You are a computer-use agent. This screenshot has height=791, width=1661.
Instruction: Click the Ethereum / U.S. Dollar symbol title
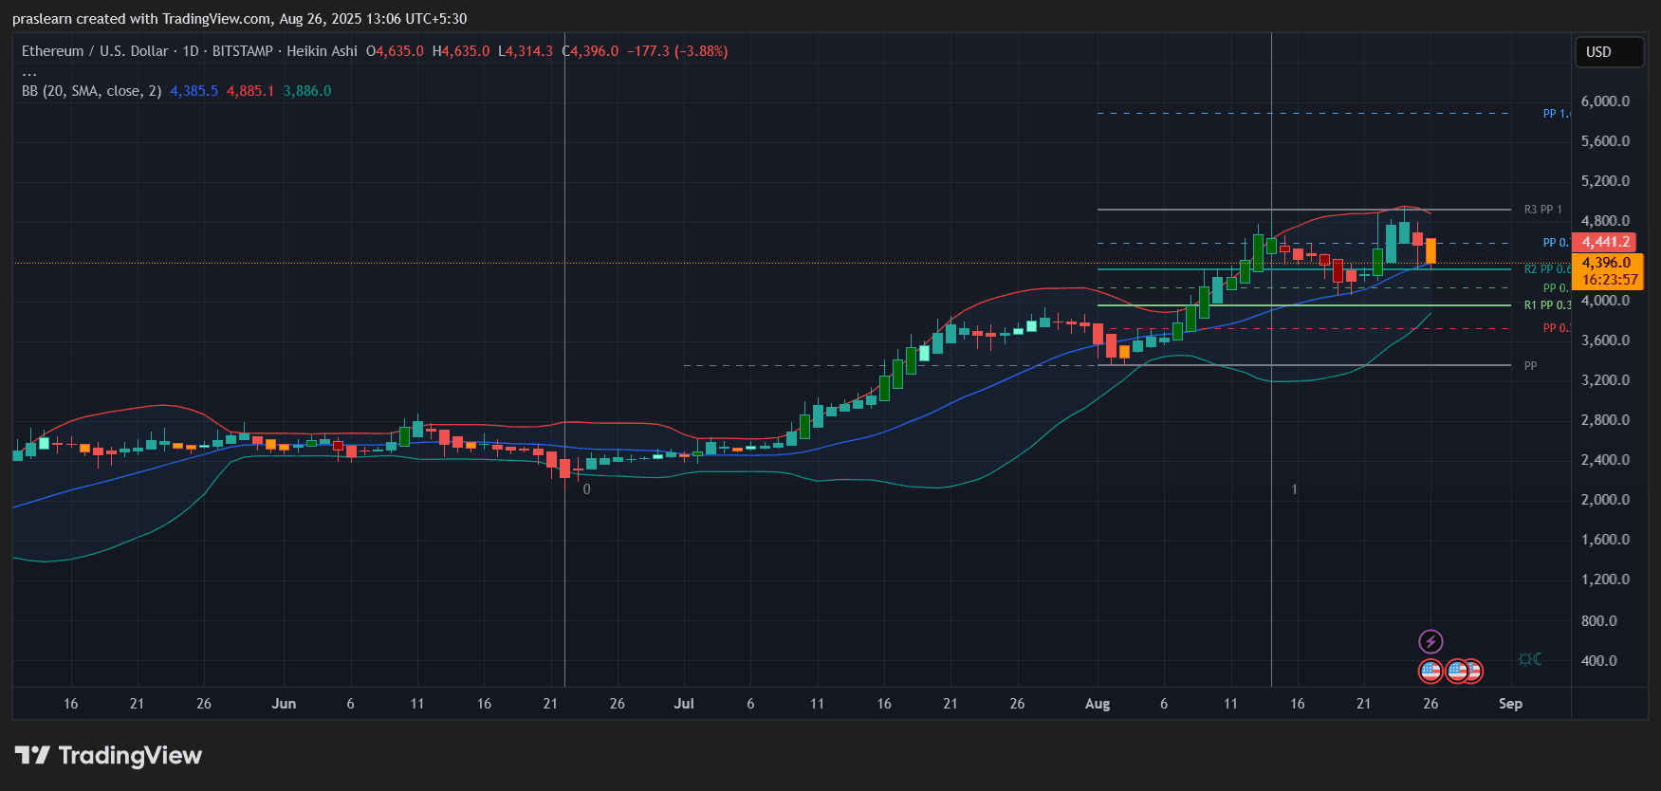[95, 51]
